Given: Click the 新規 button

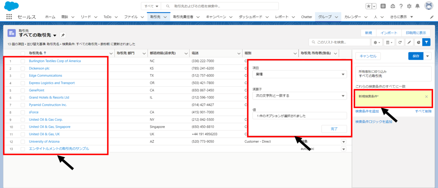Looking at the screenshot, I should 368,33.
